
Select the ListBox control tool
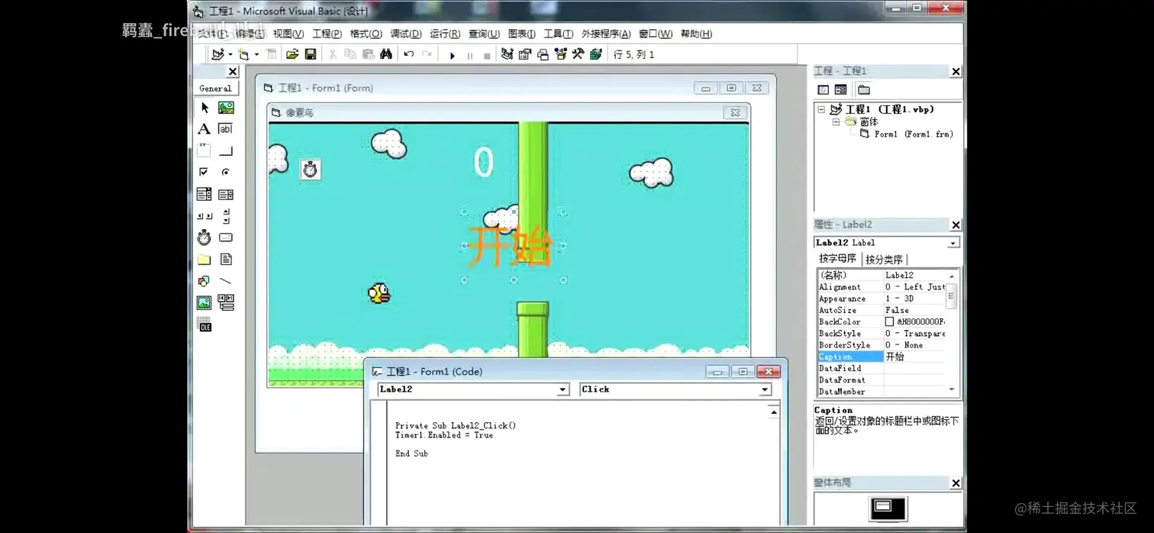[x=226, y=195]
